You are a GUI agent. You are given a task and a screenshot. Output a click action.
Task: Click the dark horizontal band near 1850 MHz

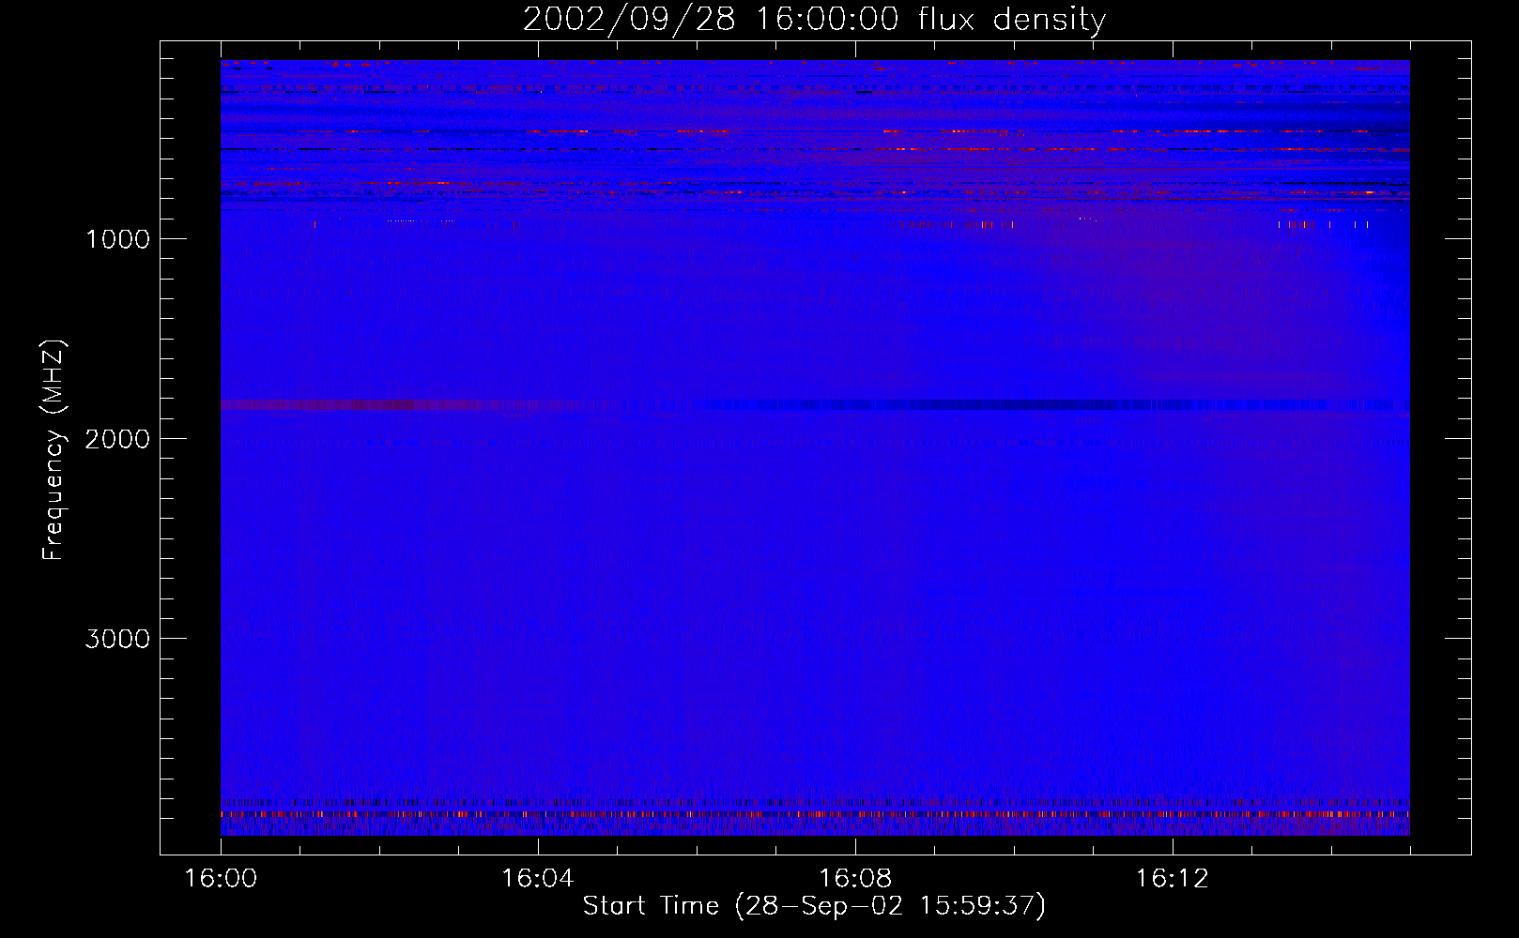(1051, 405)
